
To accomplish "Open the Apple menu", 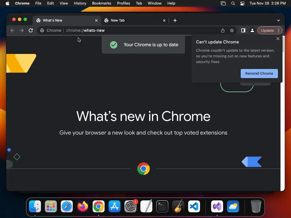I will [7, 3].
